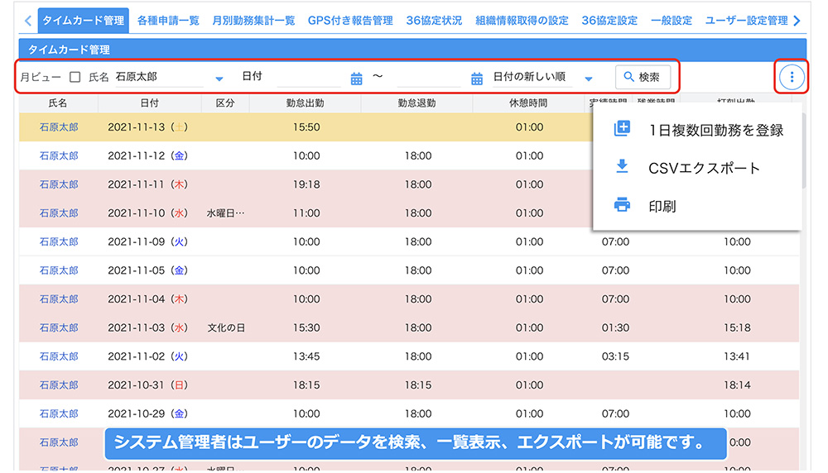Viewport: 828px width, 473px height.
Task: Click the date 2021-11-12 (金)
Action: click(148, 155)
